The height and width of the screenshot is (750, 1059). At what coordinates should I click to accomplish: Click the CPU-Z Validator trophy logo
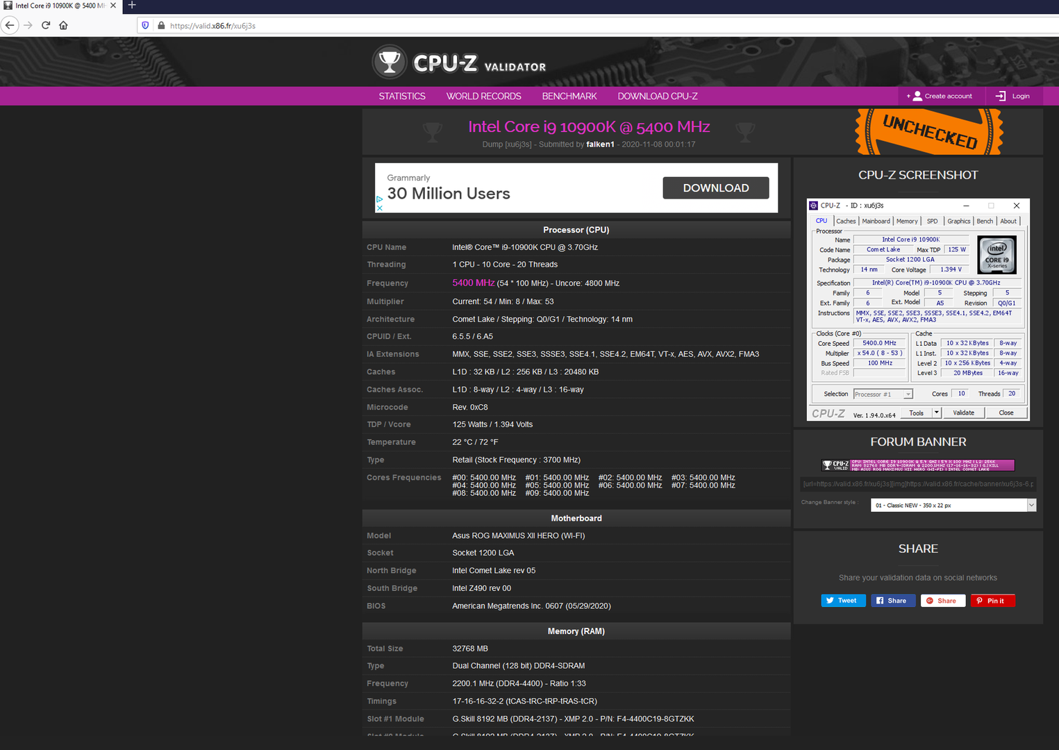pyautogui.click(x=389, y=62)
